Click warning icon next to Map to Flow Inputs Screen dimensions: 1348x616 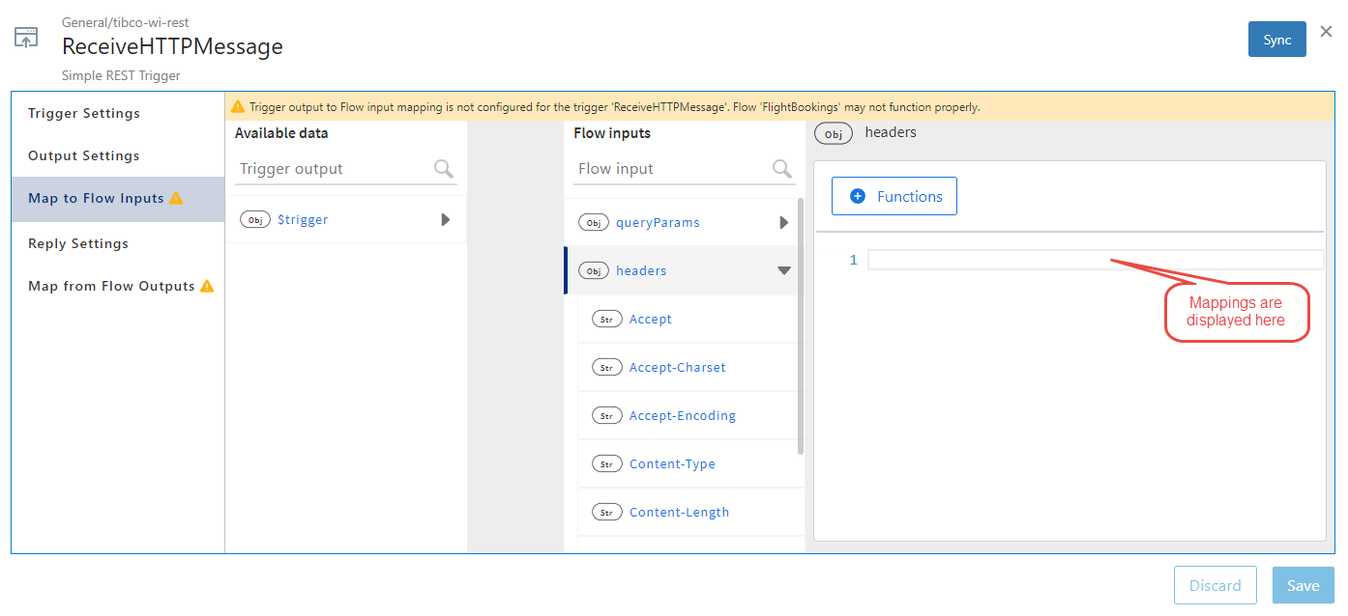[x=176, y=198]
